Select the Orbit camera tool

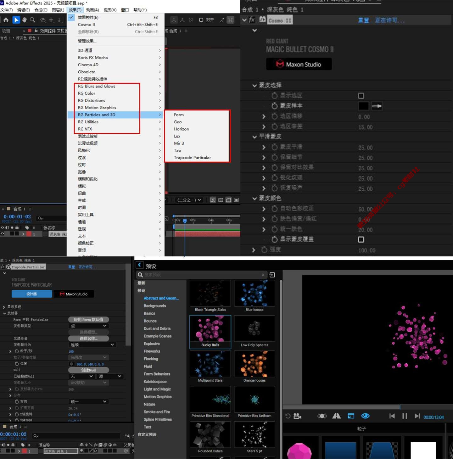pyautogui.click(x=43, y=20)
